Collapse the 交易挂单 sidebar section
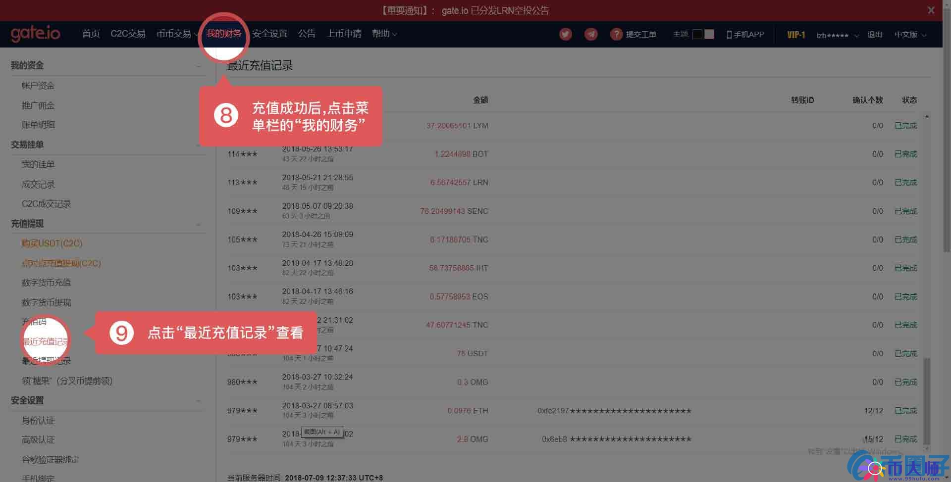 pyautogui.click(x=199, y=145)
